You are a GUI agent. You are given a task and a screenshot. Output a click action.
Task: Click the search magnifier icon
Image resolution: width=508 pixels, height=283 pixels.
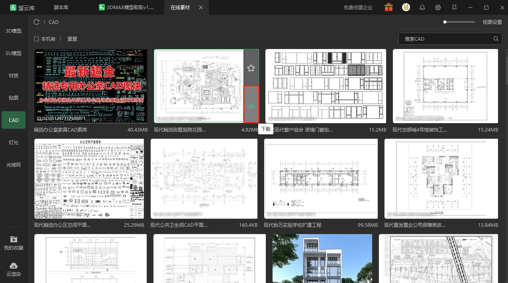(x=496, y=39)
